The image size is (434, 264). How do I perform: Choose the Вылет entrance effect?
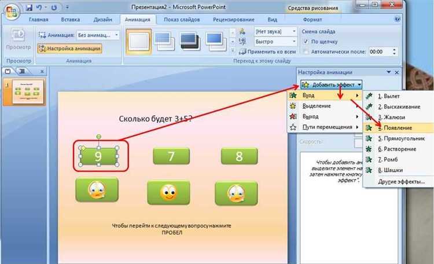398,96
